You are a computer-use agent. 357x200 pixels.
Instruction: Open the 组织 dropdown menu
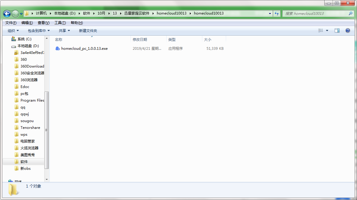pos(13,31)
